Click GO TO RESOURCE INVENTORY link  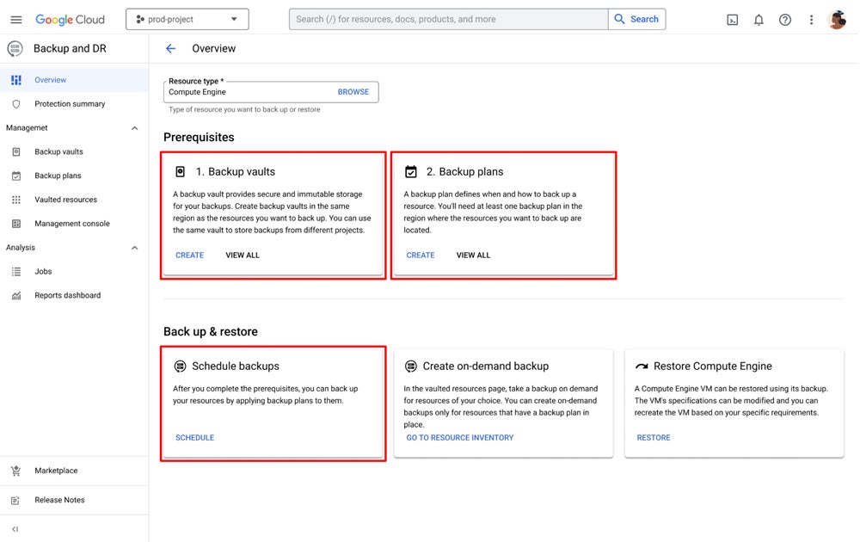pos(460,438)
